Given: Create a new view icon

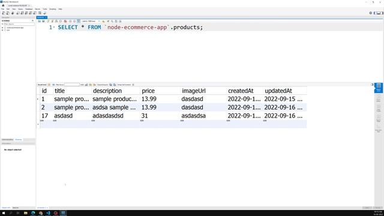Looking at the screenshot, I should click(x=26, y=13).
